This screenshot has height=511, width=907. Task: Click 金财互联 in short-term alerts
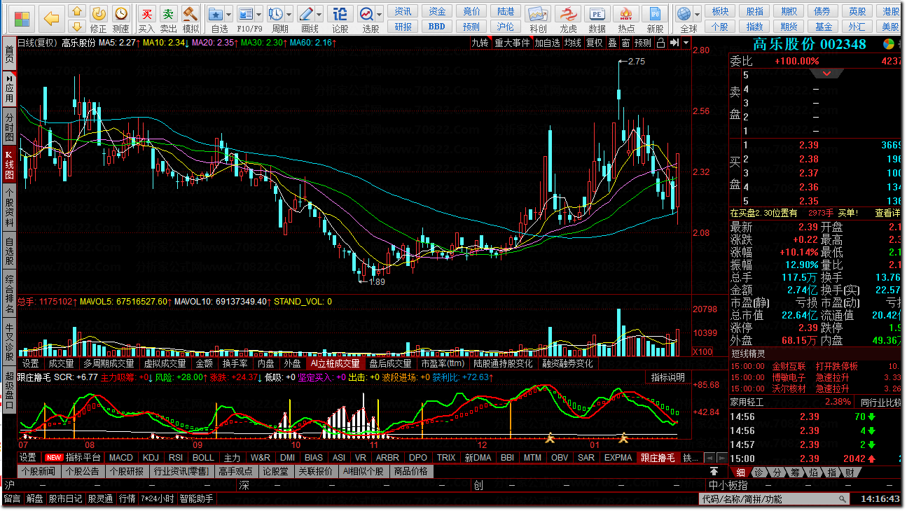789,366
